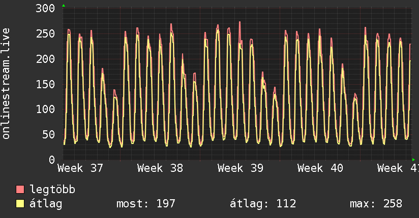This screenshot has height=218, width=419.
Task: Click the Week 40 axis label
Action: (320, 168)
